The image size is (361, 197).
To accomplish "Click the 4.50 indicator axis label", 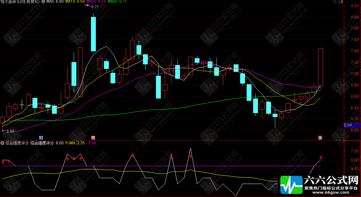I will click(355, 169).
